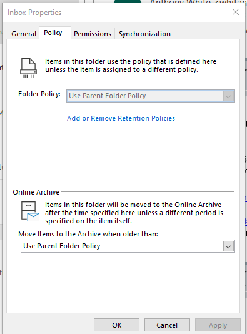
Task: Click the Apply button
Action: click(x=218, y=325)
